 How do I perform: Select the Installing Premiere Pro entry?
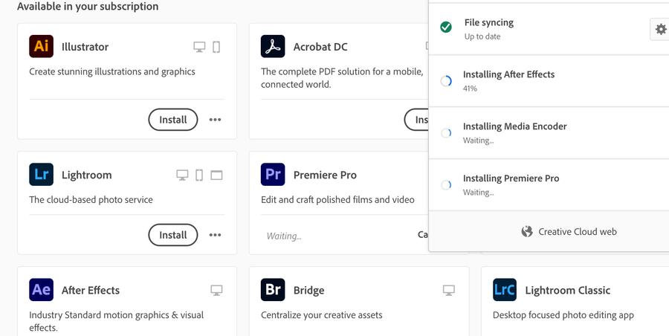coord(511,184)
